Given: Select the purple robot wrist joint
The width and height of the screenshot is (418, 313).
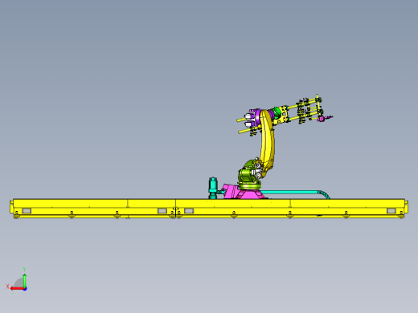Looking at the screenshot, I should point(257,117).
